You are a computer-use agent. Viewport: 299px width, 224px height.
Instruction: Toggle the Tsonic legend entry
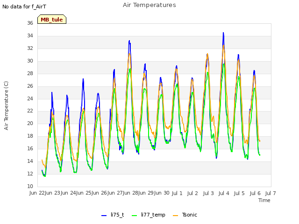tap(185, 215)
